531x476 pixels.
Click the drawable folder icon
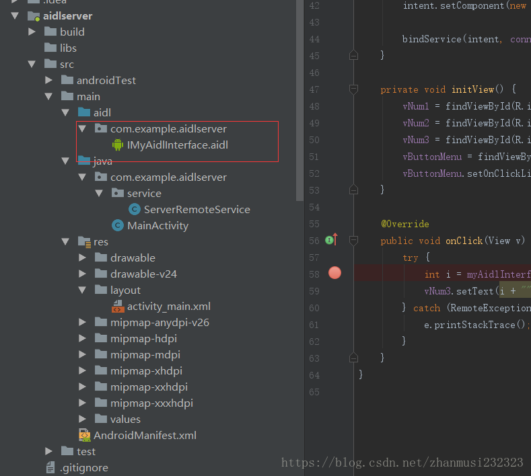(100, 257)
